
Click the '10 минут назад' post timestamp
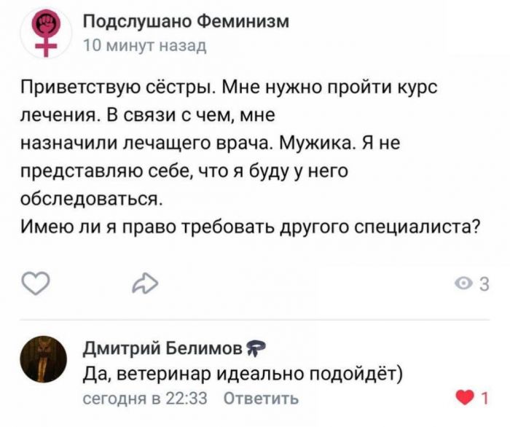[145, 46]
